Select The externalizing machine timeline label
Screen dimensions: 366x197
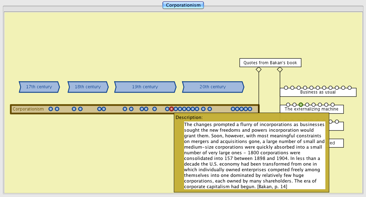coord(311,109)
